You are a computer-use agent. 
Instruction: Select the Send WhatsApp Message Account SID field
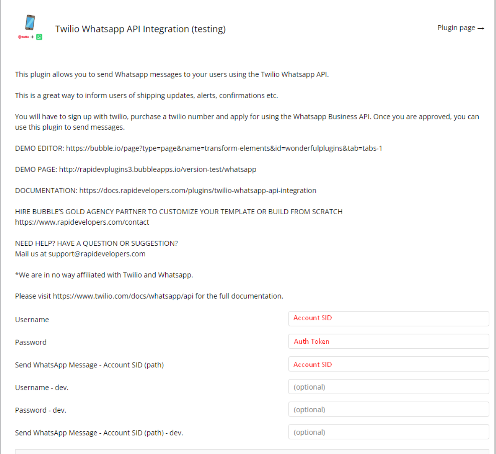click(388, 364)
